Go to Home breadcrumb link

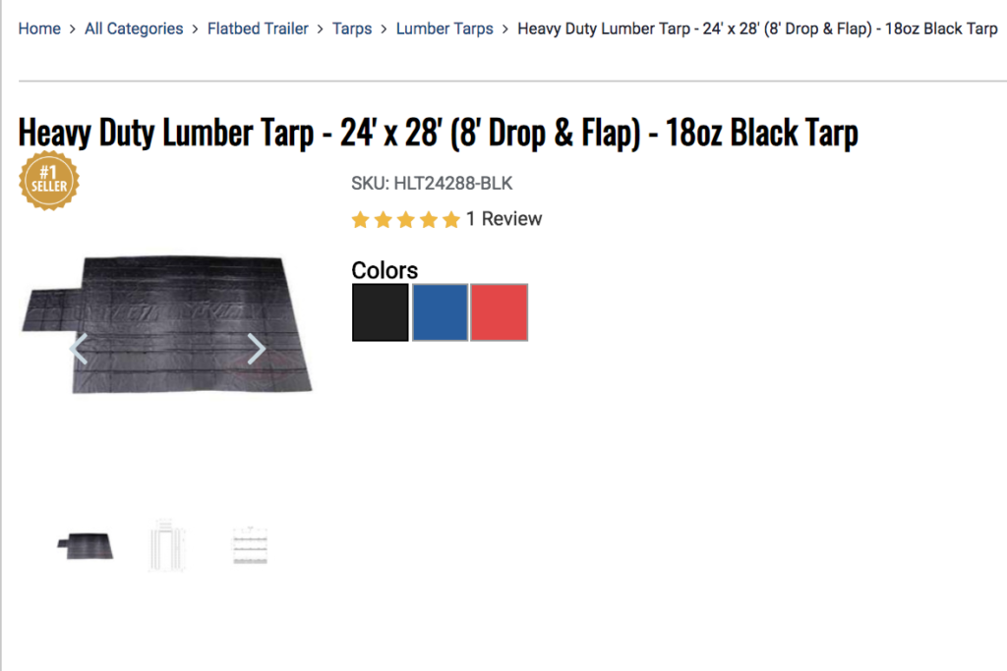point(39,28)
